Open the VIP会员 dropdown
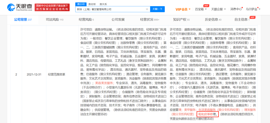The width and height of the screenshot is (270, 123). [x=183, y=9]
